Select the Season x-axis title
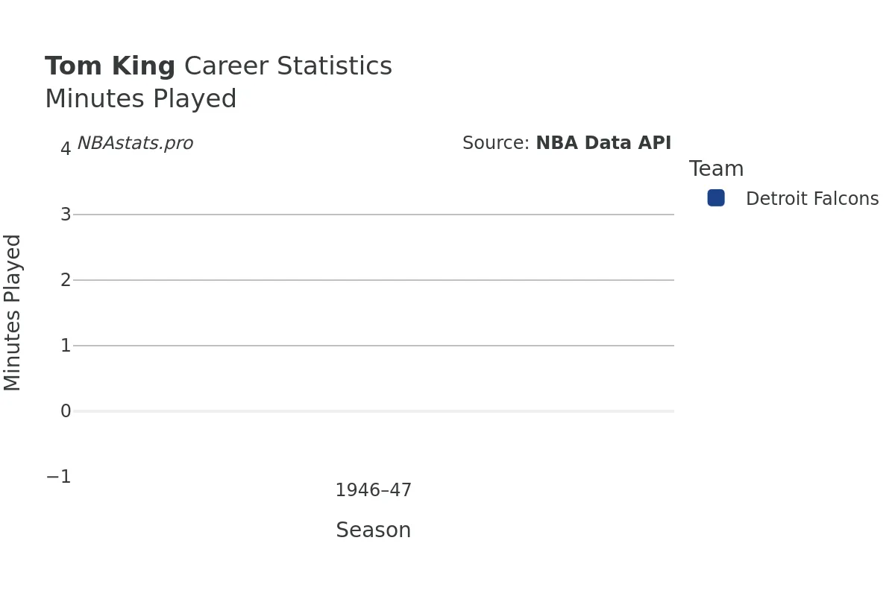Viewport: 895px width, 596px height. coord(373,530)
